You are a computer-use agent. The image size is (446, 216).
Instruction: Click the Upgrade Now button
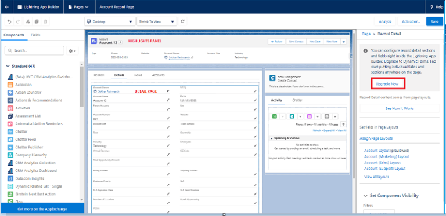[387, 84]
